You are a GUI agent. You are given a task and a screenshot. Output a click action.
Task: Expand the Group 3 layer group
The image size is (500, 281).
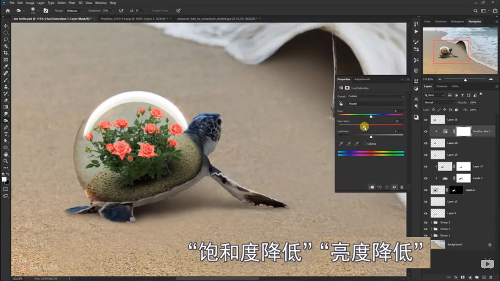click(431, 222)
